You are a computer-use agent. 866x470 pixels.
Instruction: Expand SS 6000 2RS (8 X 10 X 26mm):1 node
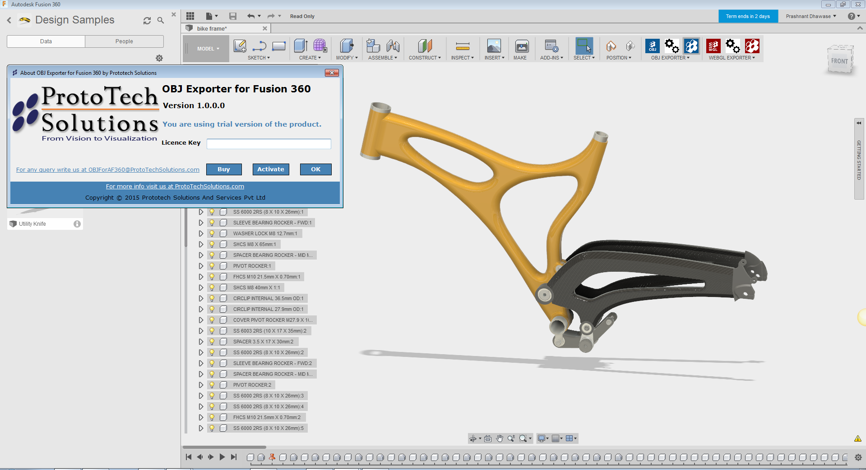[201, 212]
